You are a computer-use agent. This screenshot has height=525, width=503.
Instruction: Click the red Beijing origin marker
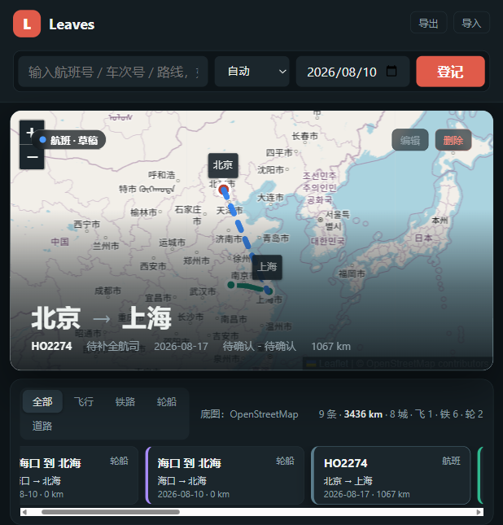[223, 190]
